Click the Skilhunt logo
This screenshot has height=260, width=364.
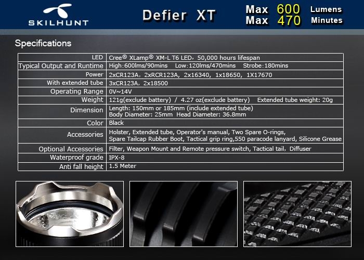click(58, 15)
